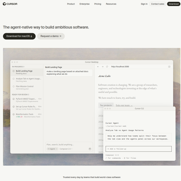Go to the Pricing page
Screen dimensions: 181x181
coord(98,4)
